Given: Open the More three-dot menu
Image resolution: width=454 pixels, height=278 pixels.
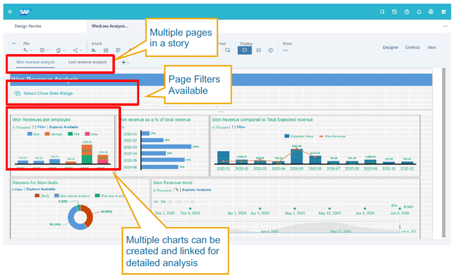Looking at the screenshot, I should click(285, 51).
